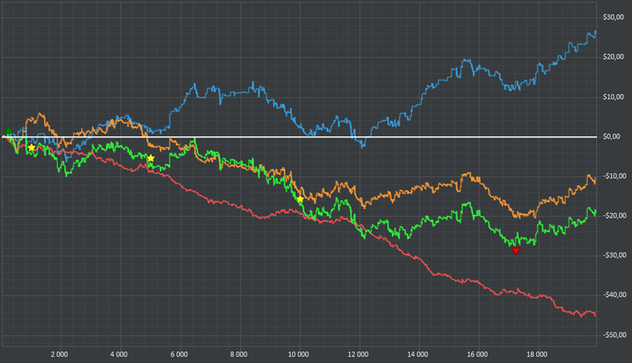Click the 8 000 x-axis label
This screenshot has height=363, width=632.
coord(238,355)
